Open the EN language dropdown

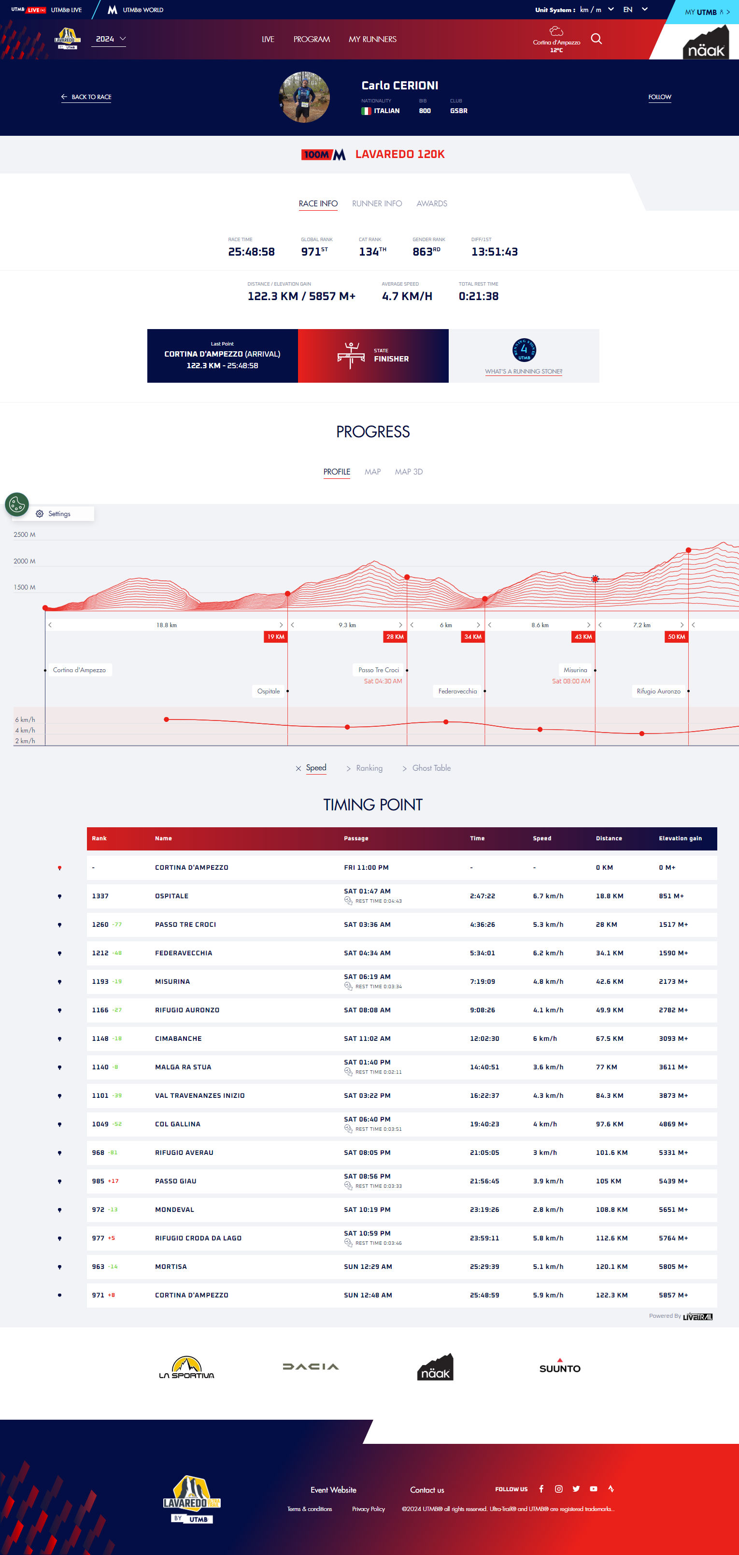tap(635, 10)
